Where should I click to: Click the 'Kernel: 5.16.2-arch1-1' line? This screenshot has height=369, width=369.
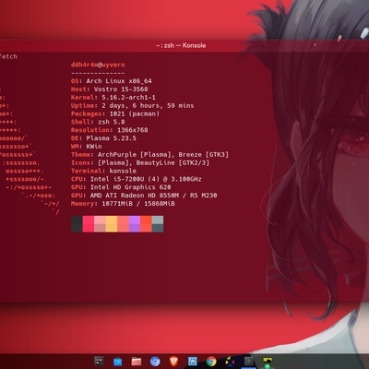[x=113, y=98]
